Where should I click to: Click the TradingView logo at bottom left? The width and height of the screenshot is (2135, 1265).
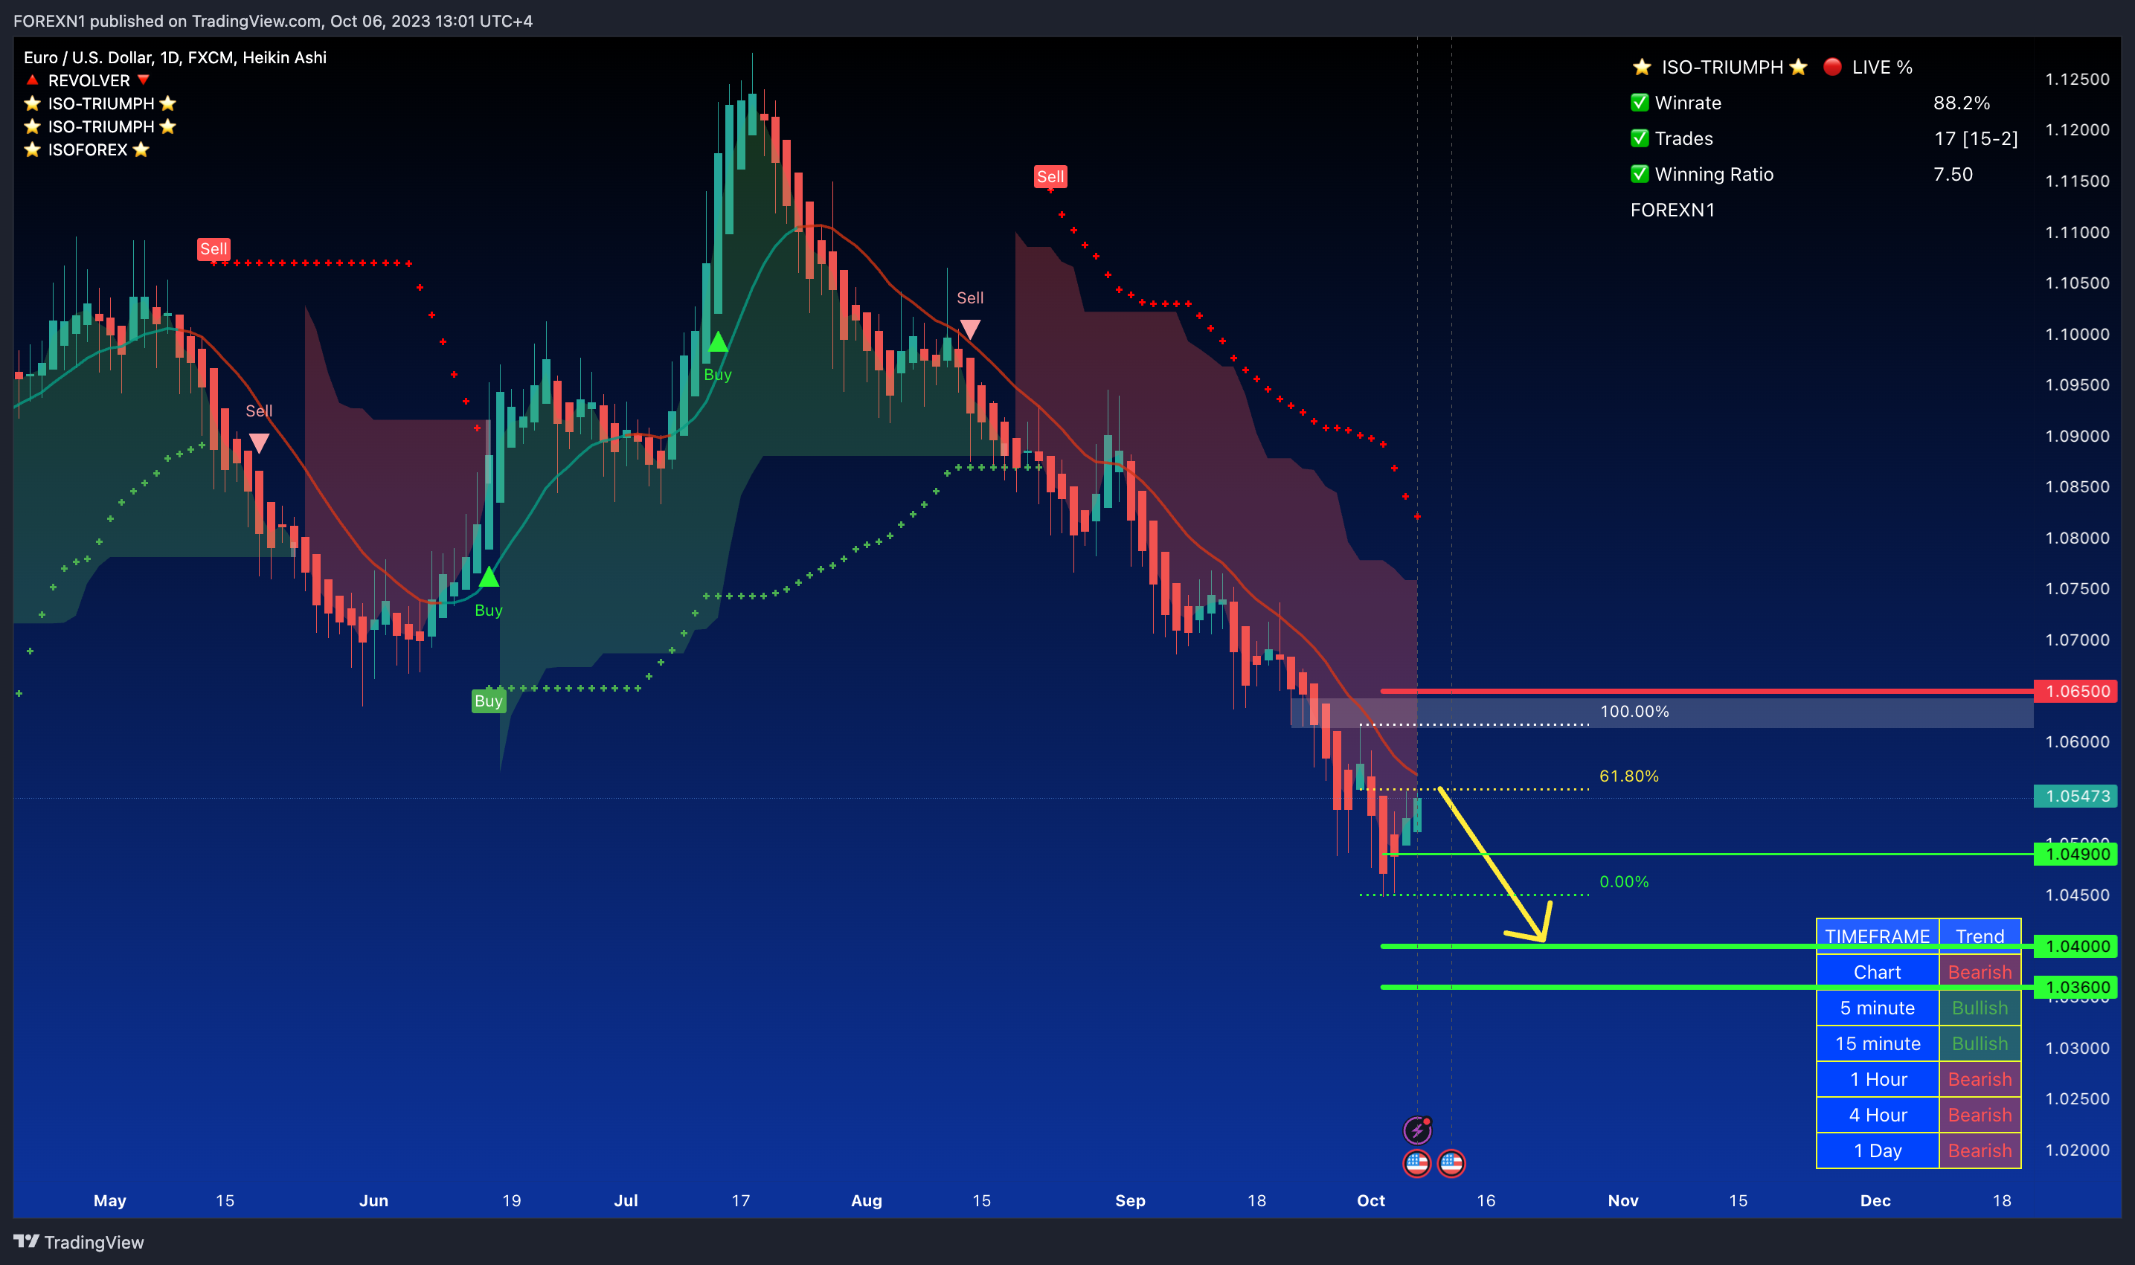tap(78, 1242)
